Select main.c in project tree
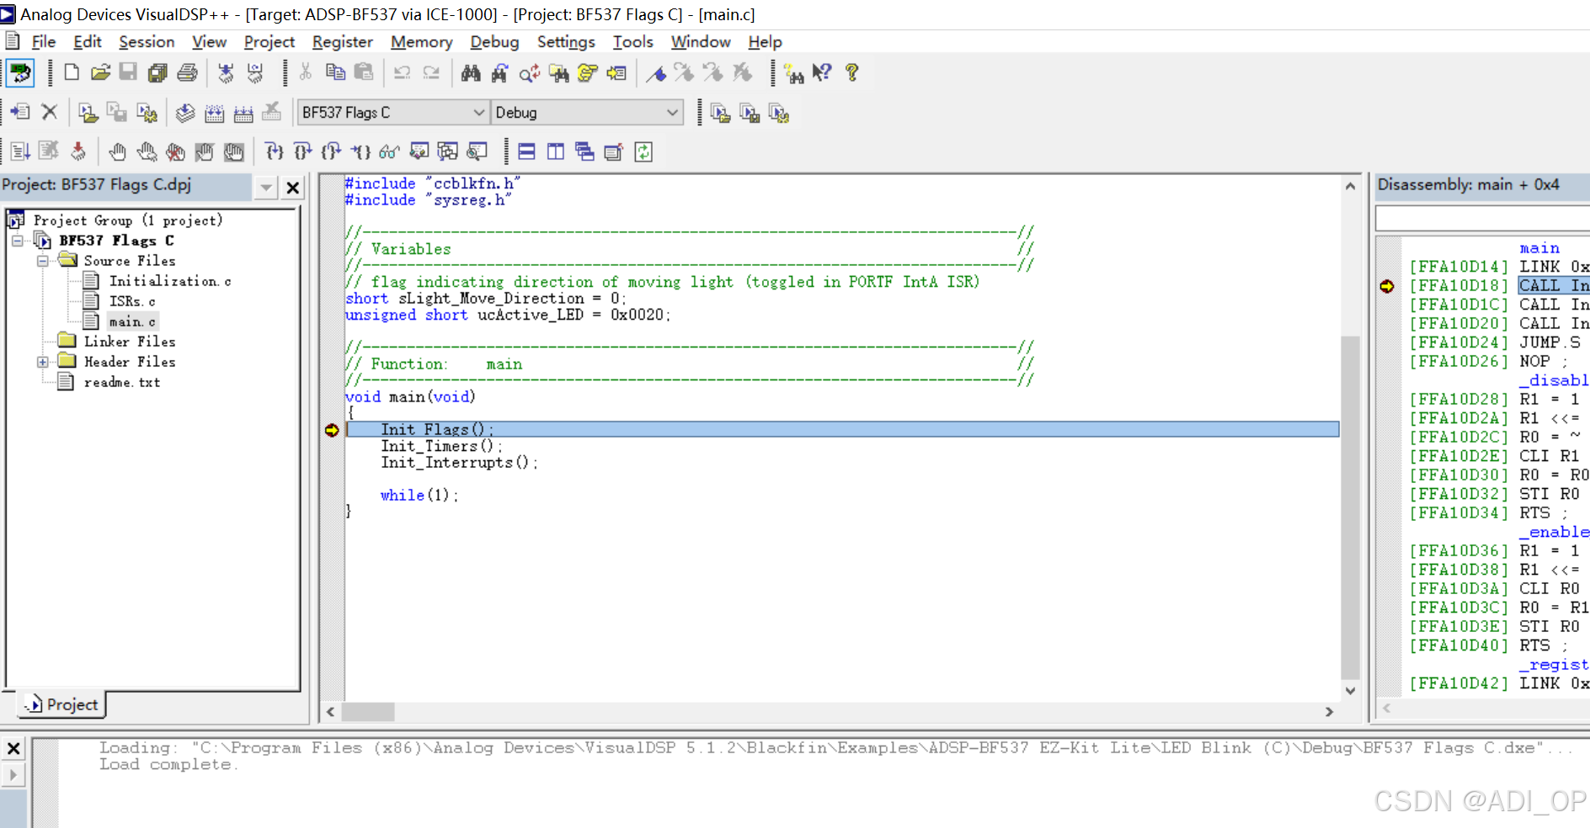The height and width of the screenshot is (828, 1590). (132, 321)
